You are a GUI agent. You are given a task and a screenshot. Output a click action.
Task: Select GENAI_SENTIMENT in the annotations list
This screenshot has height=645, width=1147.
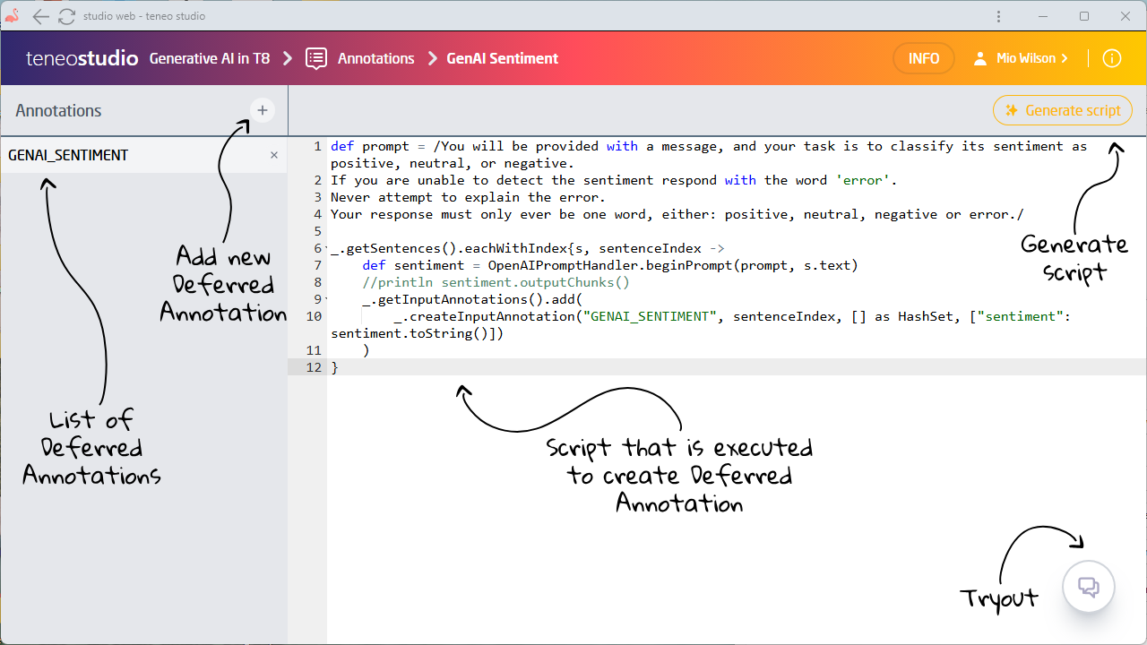(68, 155)
